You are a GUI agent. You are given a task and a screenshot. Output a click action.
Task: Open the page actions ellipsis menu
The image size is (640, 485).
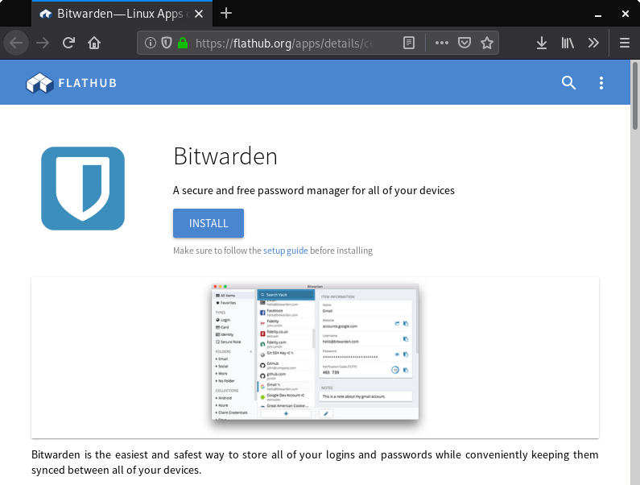tap(442, 43)
